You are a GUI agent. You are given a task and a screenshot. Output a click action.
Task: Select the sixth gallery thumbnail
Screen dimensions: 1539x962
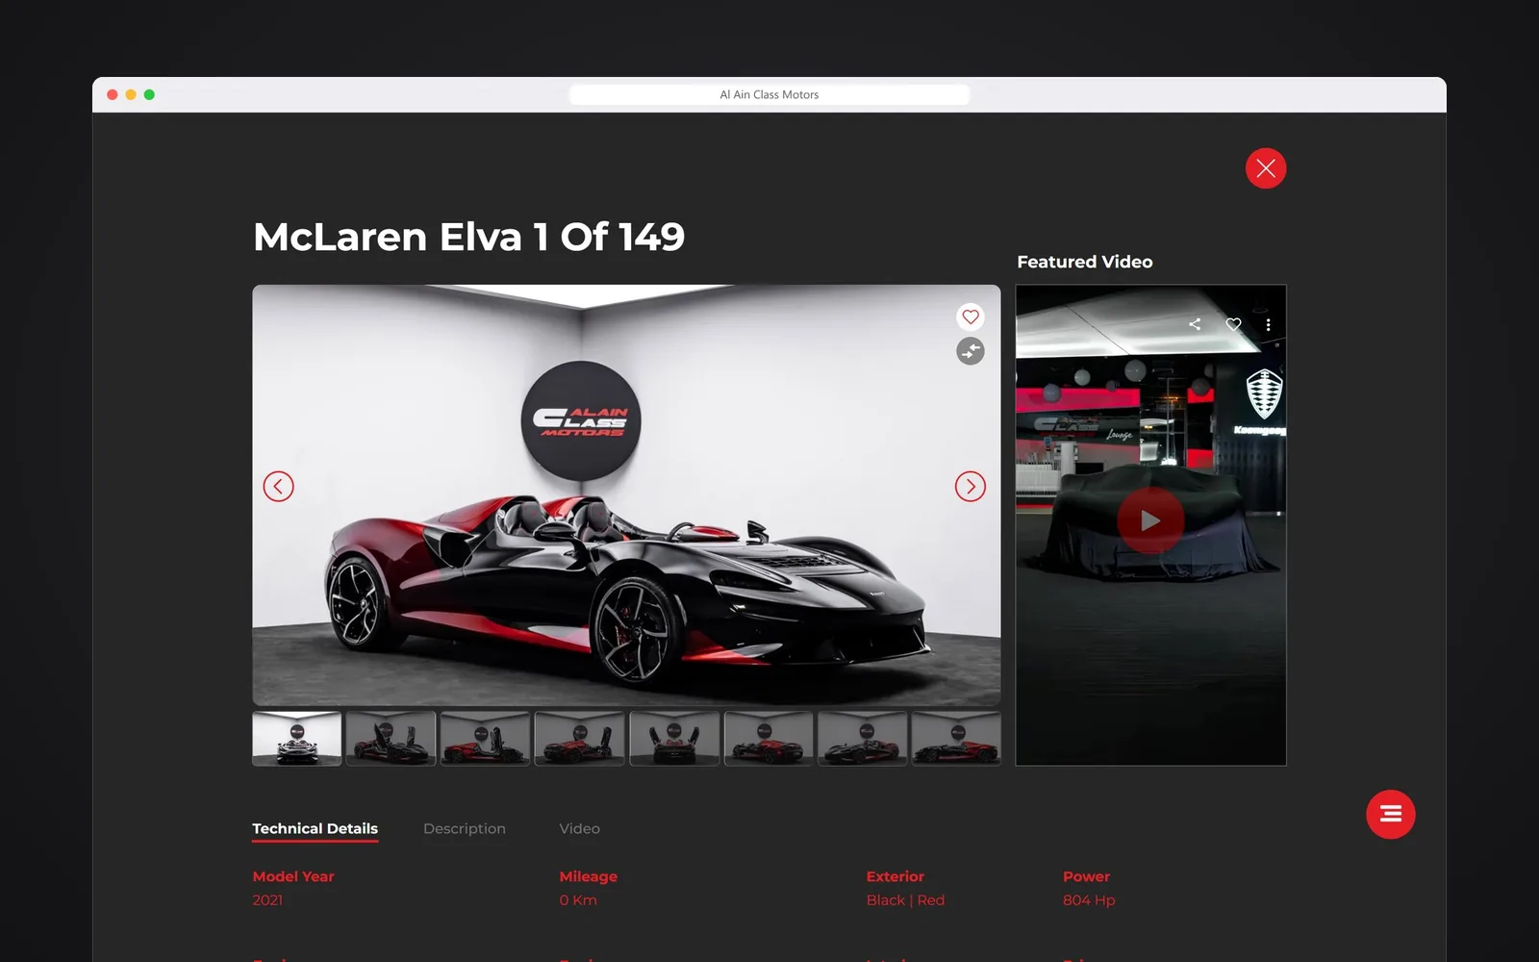pyautogui.click(x=769, y=739)
